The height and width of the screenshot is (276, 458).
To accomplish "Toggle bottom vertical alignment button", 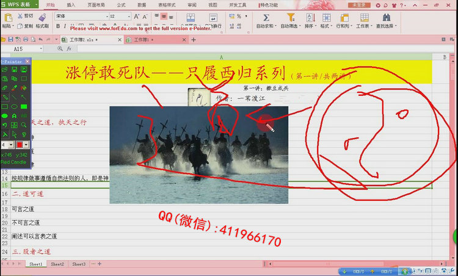I will coord(171,16).
